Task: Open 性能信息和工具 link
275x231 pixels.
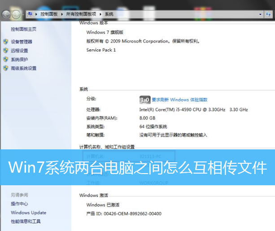Action: tap(26, 221)
